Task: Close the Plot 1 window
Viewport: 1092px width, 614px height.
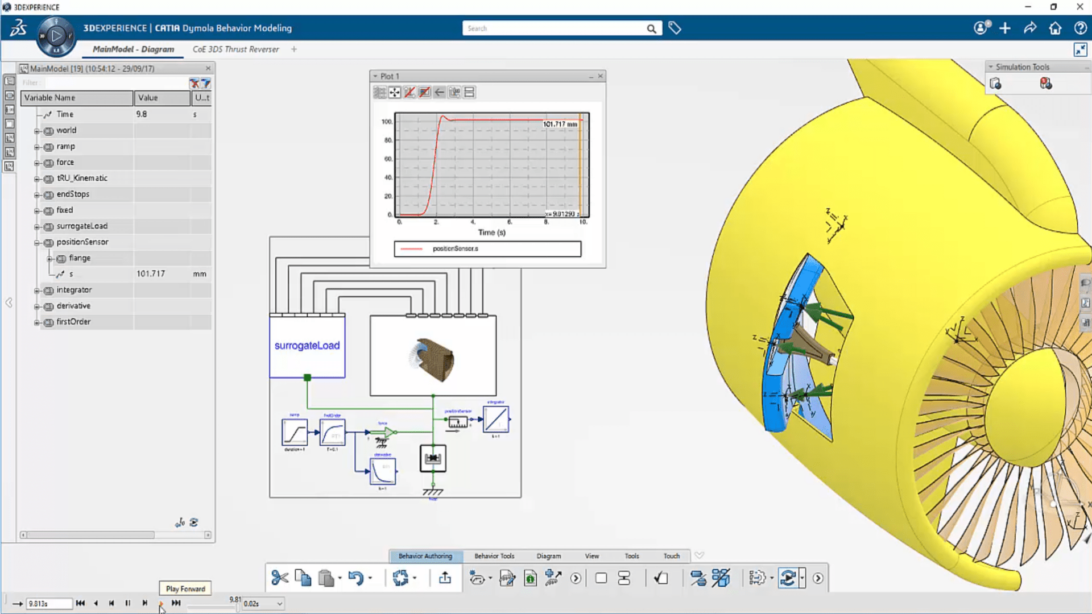Action: tap(600, 76)
